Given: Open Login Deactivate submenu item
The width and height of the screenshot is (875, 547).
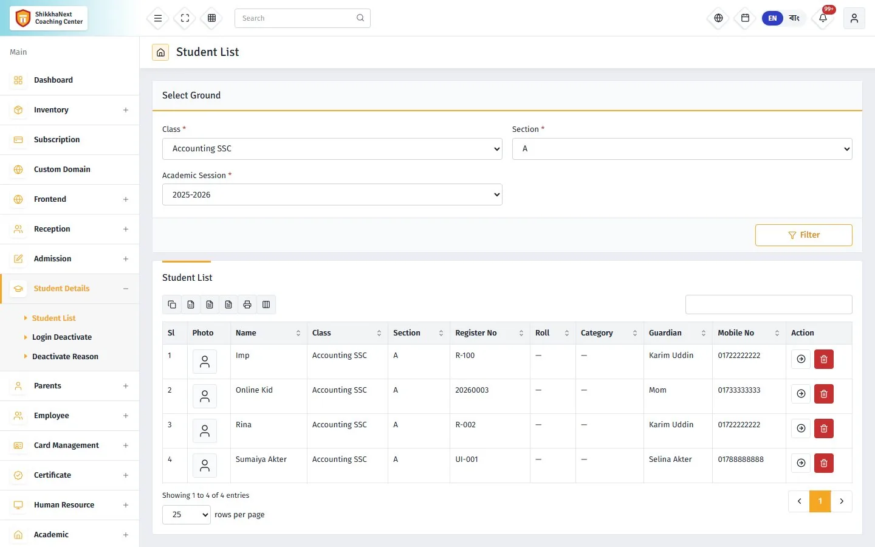Looking at the screenshot, I should tap(62, 337).
